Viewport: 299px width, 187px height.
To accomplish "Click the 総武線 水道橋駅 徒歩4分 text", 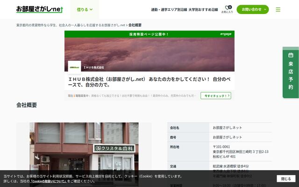I will click(231, 166).
